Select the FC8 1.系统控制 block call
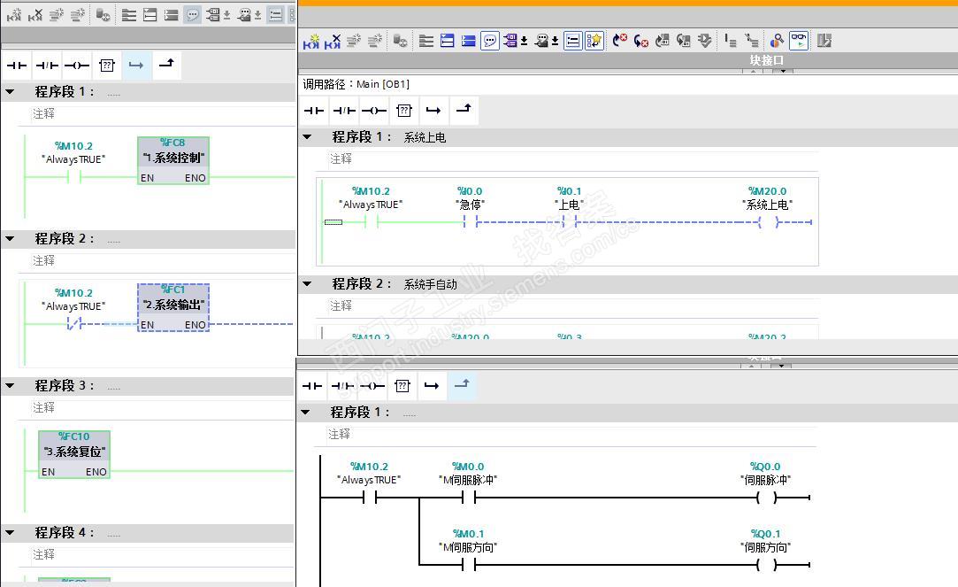 [173, 160]
